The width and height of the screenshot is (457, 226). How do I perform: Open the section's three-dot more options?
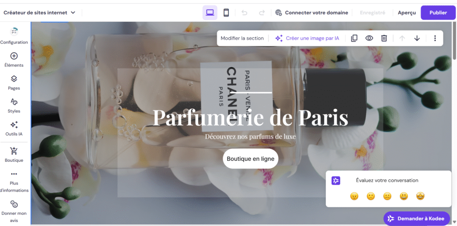point(435,38)
